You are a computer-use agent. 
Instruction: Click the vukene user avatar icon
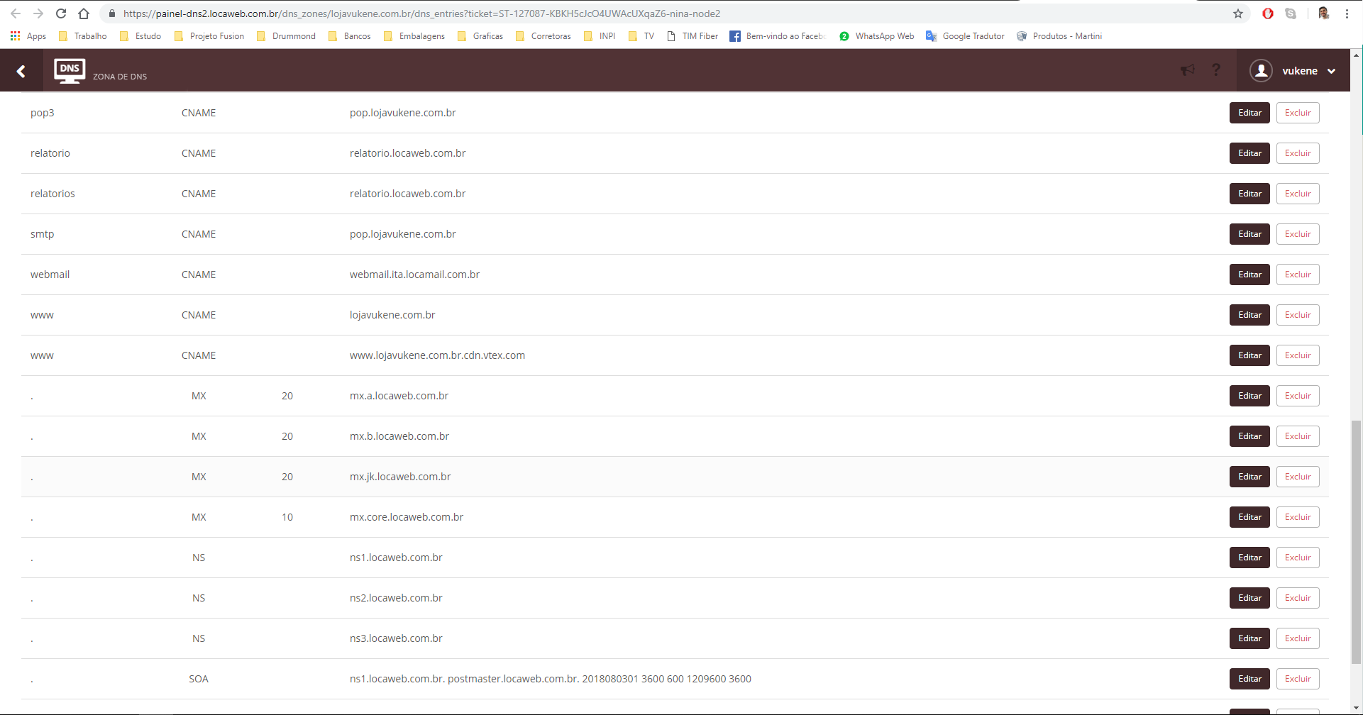(x=1261, y=71)
